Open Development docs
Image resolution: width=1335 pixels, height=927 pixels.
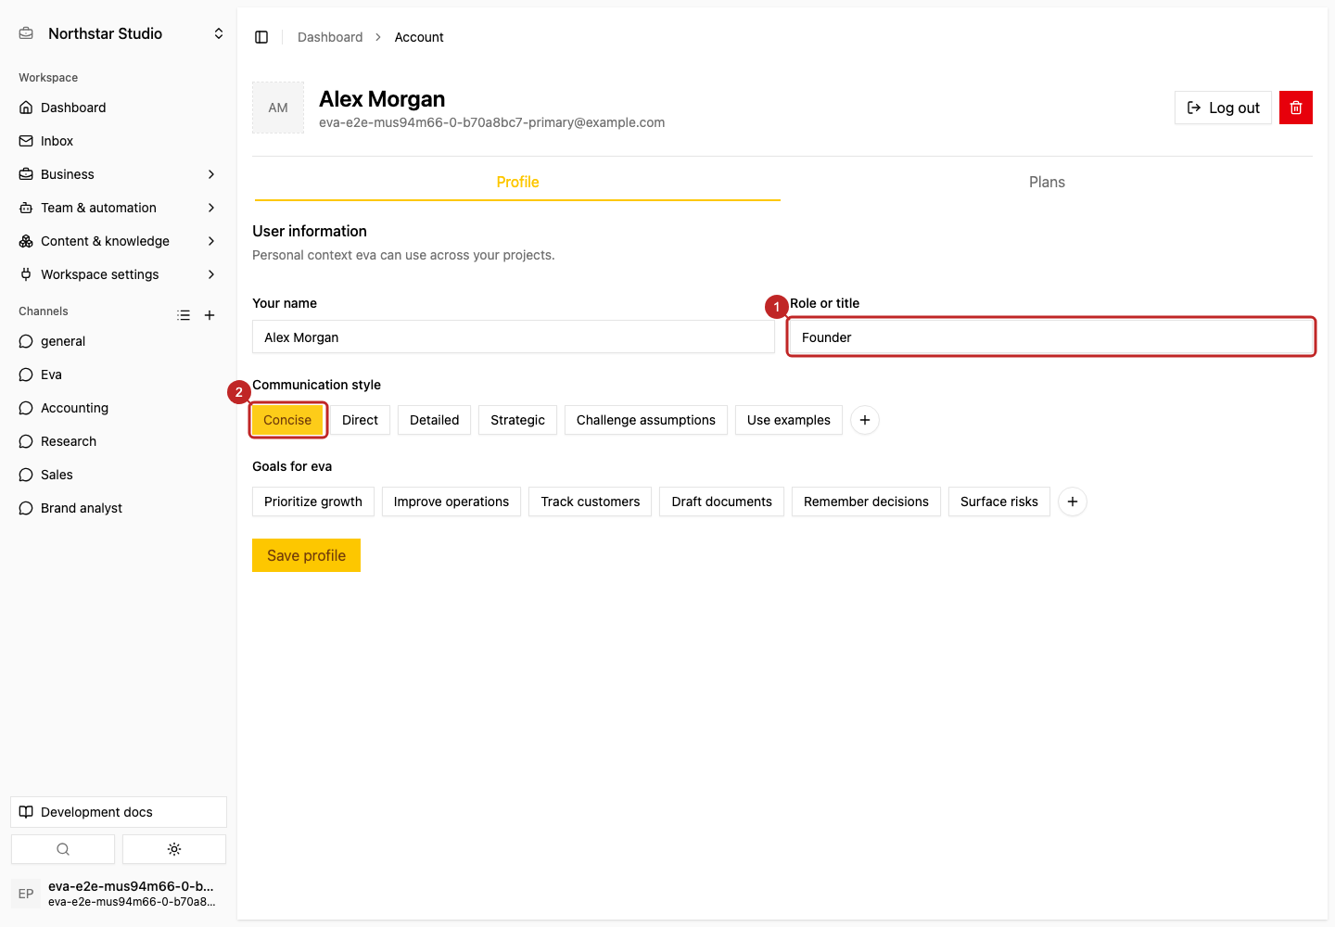(119, 812)
